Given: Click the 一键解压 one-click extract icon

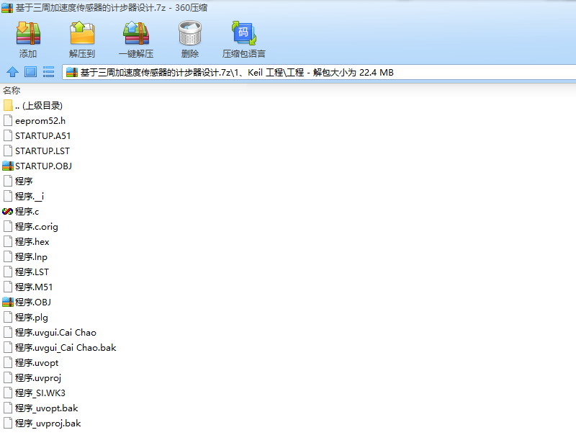Looking at the screenshot, I should point(136,33).
